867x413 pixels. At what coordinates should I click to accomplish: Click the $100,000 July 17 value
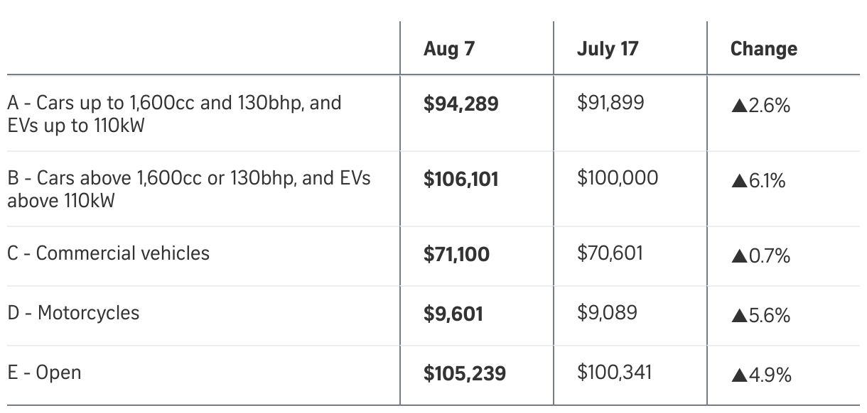point(618,178)
